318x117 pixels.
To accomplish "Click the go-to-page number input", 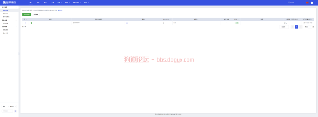I will [310, 27].
